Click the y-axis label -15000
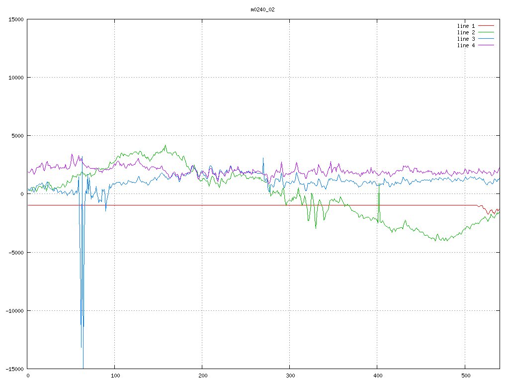Screen dimensions: 509x382 point(15,369)
